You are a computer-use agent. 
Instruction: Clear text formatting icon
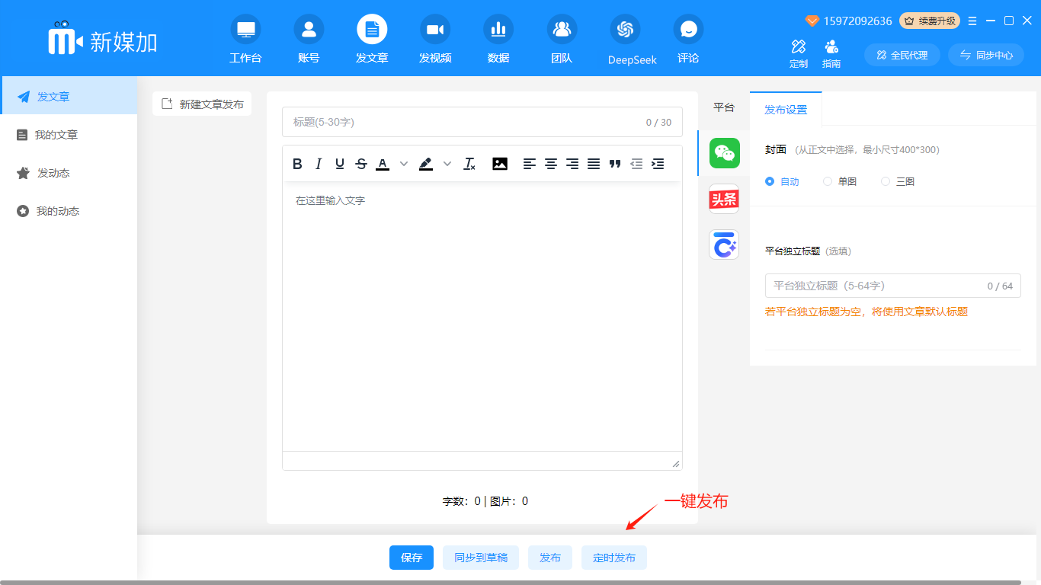[469, 164]
